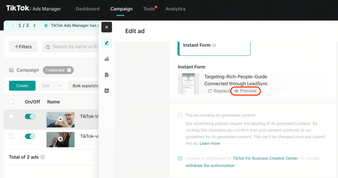Open the bar chart data icon
Screen dimensions: 338x178
pos(106,59)
